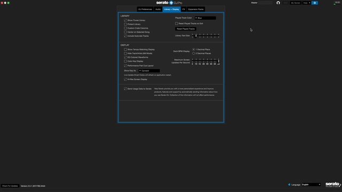Click the LIBRARY section heading
The height and width of the screenshot is (192, 342).
(125, 16)
